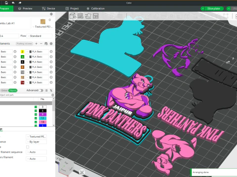Image resolution: width=237 pixels, height=177 pixels.
Task: Edit filament 10 preset icon
Action: click(x=51, y=72)
